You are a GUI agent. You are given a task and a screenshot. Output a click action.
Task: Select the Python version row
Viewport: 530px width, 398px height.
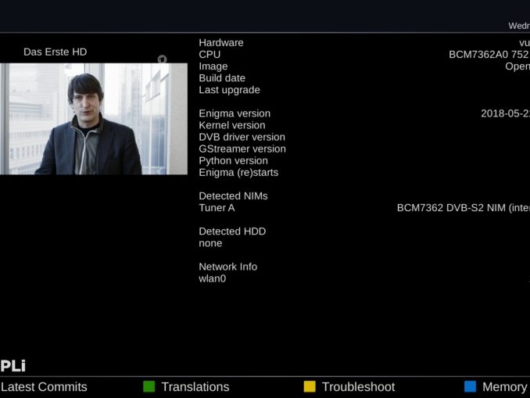(x=233, y=160)
